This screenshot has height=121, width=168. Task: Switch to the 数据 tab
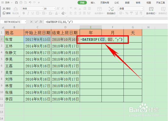pos(127,2)
